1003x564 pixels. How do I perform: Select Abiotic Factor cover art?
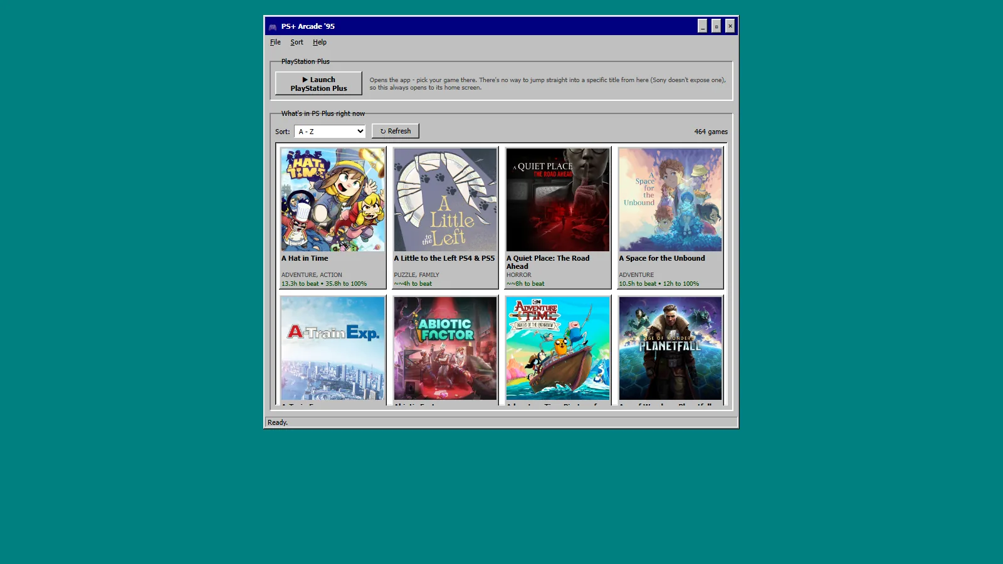(x=446, y=348)
